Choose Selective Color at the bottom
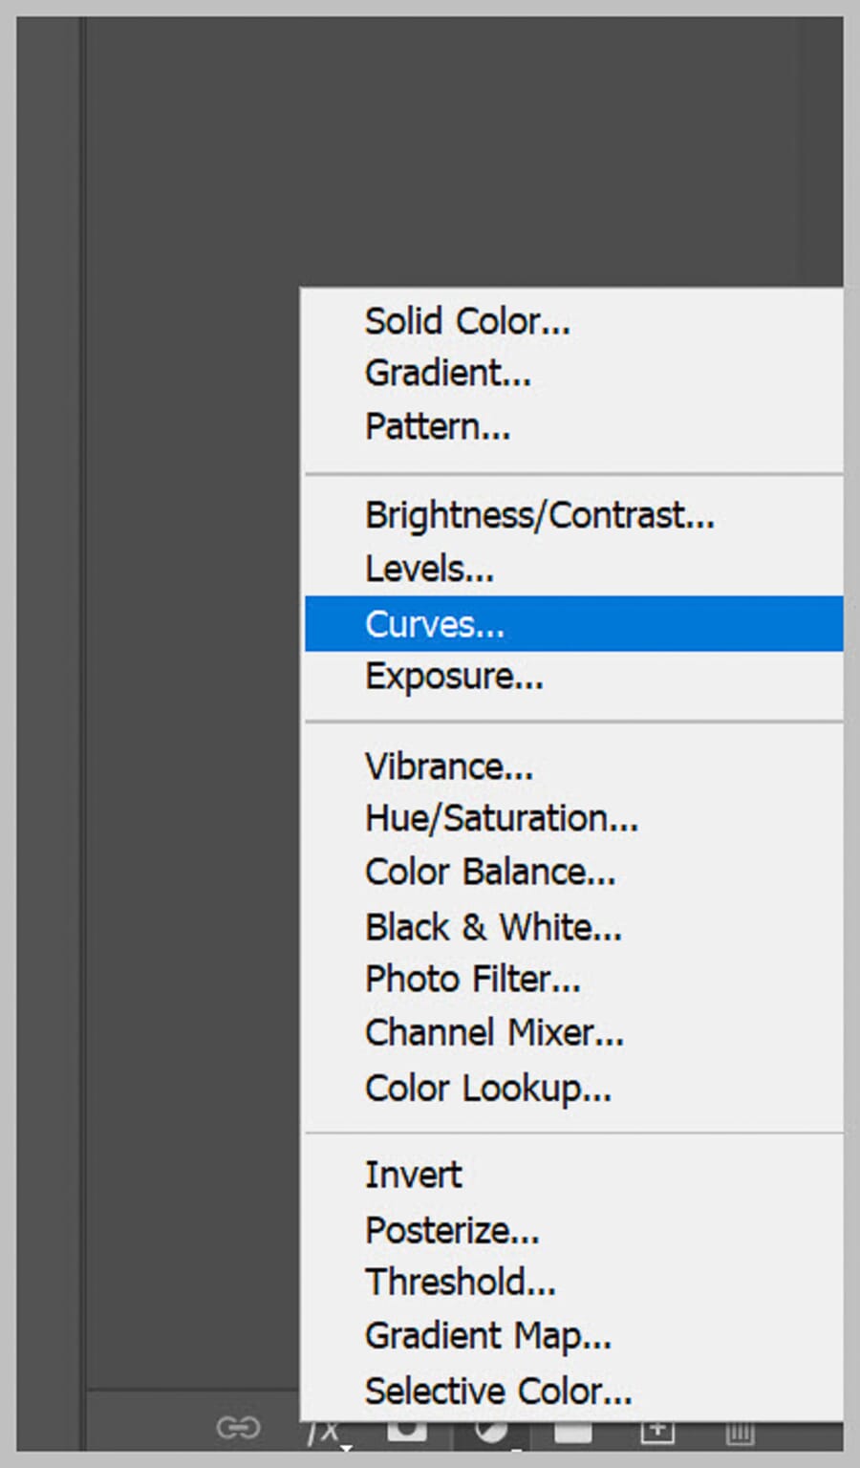860x1468 pixels. click(x=499, y=1391)
